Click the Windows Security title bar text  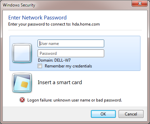(19, 5)
